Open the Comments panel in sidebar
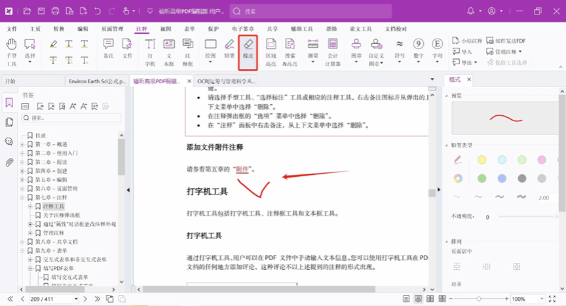 tap(9, 142)
